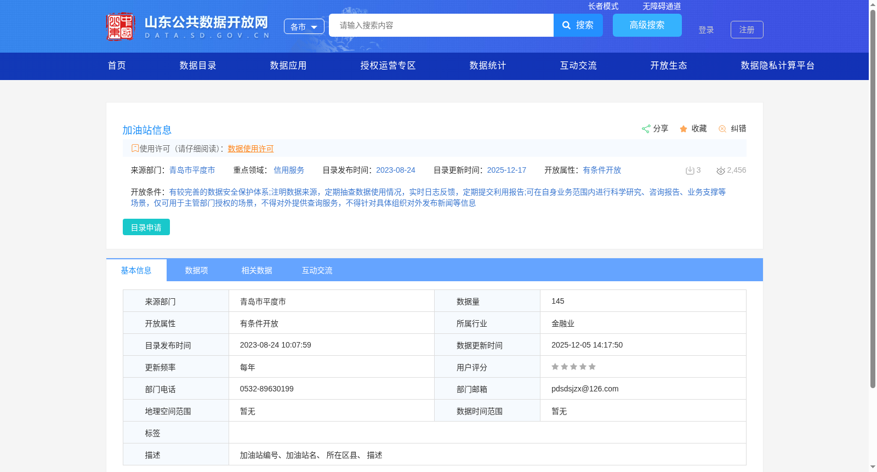Click the 分享 text label

click(660, 129)
